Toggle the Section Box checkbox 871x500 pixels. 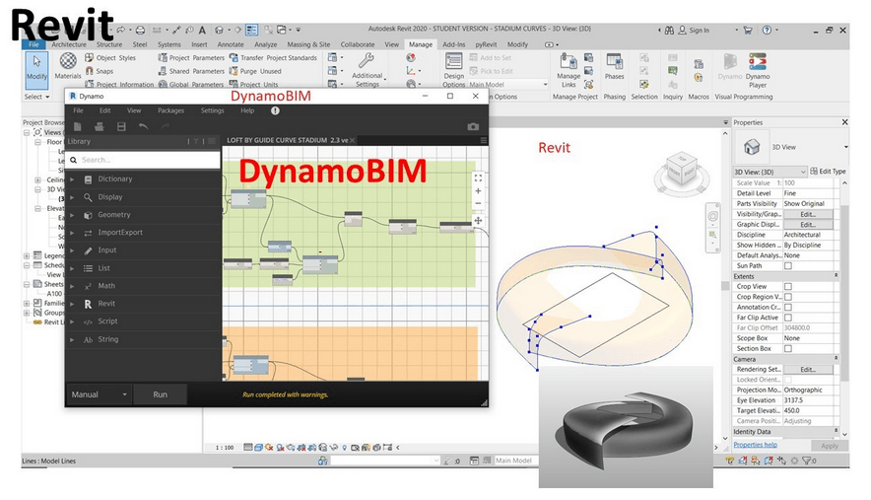(x=787, y=348)
